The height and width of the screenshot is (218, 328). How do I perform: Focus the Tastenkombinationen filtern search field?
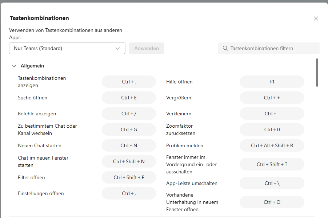pos(269,48)
